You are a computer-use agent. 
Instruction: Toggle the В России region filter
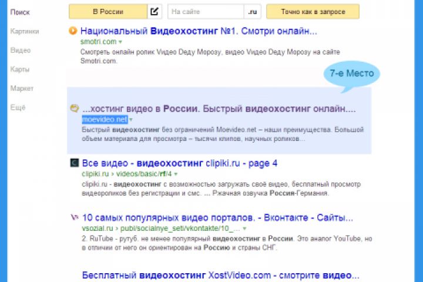tap(108, 12)
